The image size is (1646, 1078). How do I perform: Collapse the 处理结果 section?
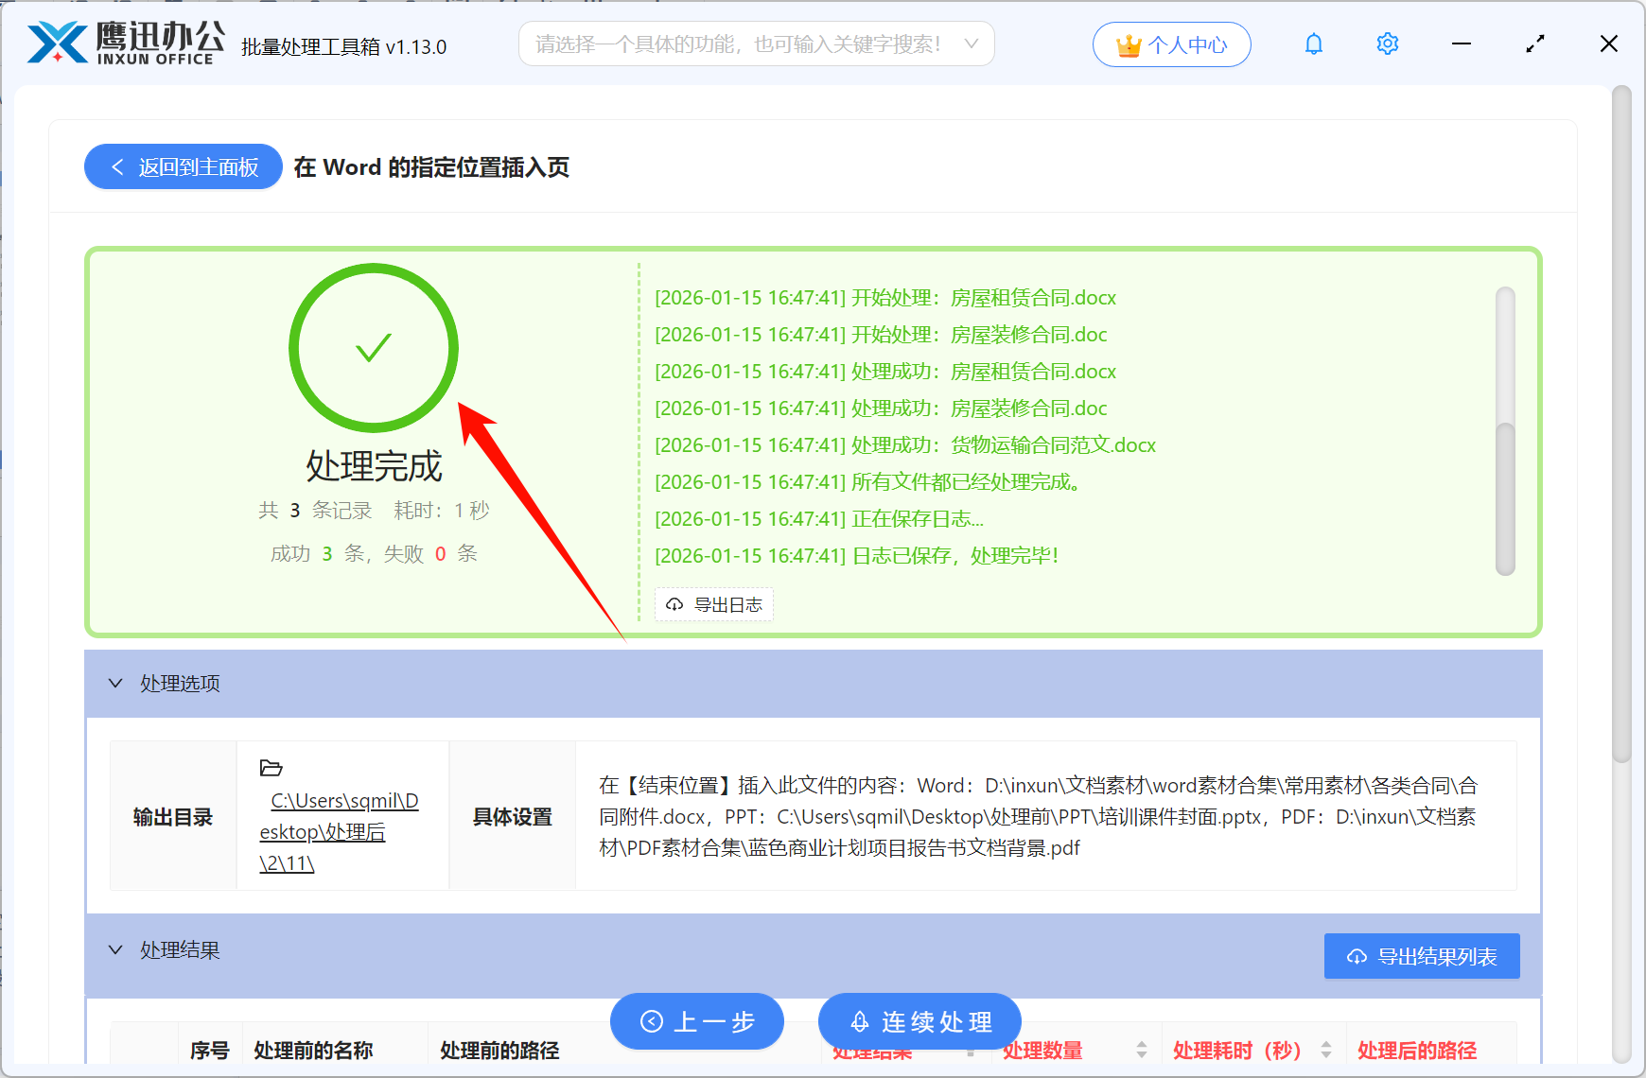coord(115,949)
